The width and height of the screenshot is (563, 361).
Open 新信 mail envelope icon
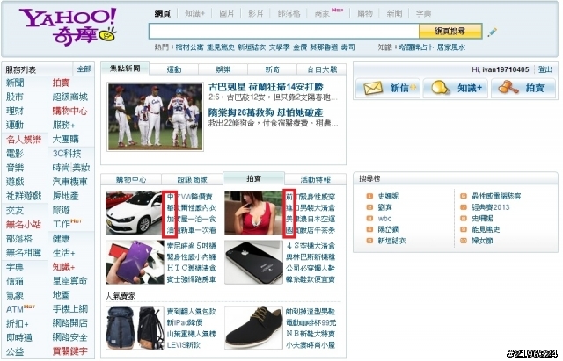click(373, 88)
